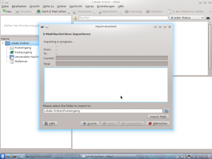Viewport: 212px width, 159px height.
Task: Click the Nach E-Mail sehen toolbar button
Action: tap(51, 12)
